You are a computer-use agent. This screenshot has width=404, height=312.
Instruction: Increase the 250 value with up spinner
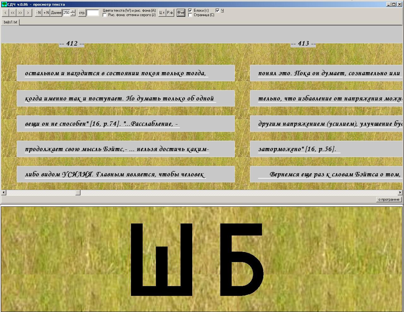[x=73, y=11]
